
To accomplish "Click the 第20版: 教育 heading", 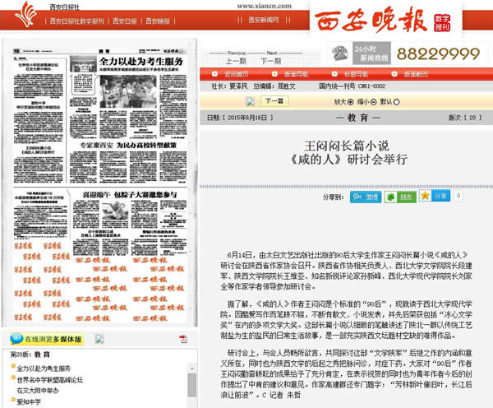I will click(30, 355).
